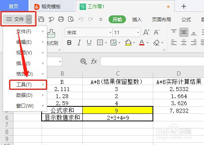Click the Save icon in quick toolbar
Image resolution: width=204 pixels, height=145 pixels.
41,19
